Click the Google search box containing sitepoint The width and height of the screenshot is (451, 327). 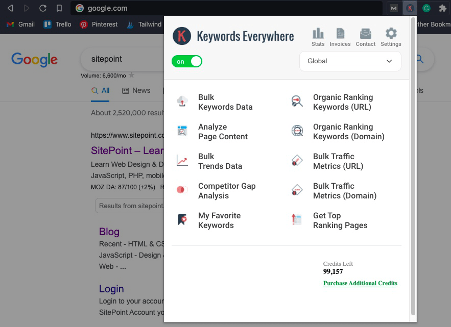[123, 59]
